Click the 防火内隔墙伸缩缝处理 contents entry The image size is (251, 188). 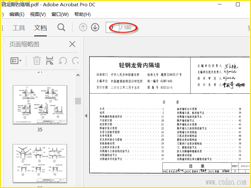coord(190,151)
